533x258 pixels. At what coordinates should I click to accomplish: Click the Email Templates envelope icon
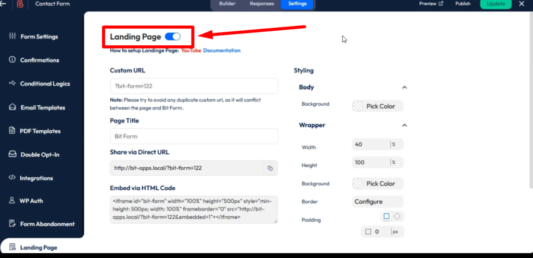point(12,107)
